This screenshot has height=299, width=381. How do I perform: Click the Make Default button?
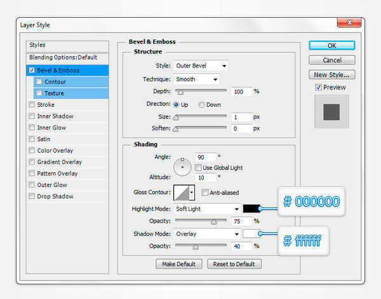179,264
